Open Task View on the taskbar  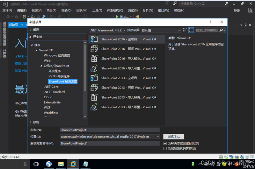pos(36,164)
